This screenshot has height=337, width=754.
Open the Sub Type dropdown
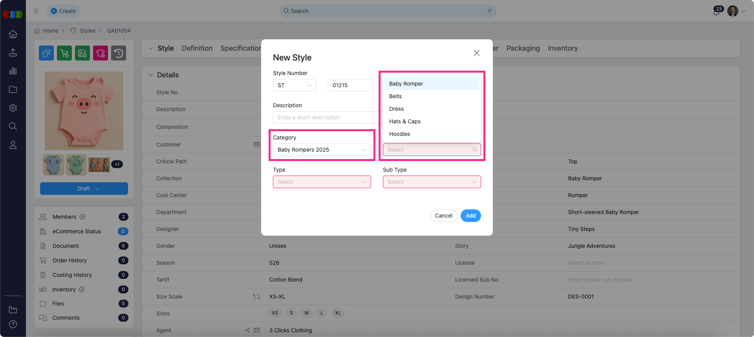(x=432, y=182)
